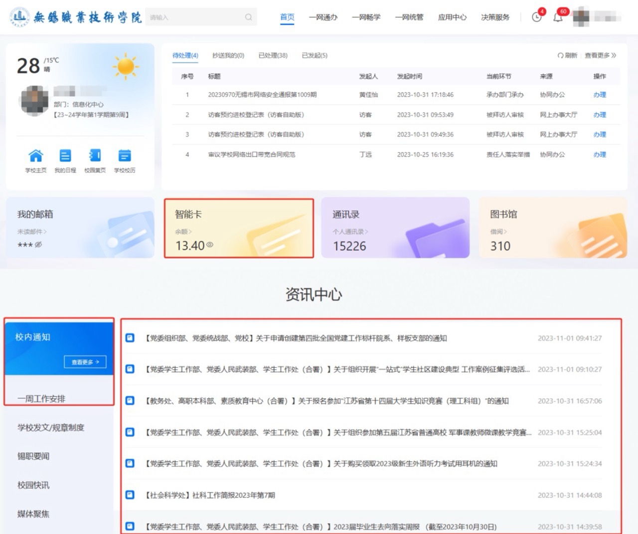Click 查看更多 button under 校内通知
This screenshot has height=534, width=638.
[x=85, y=362]
